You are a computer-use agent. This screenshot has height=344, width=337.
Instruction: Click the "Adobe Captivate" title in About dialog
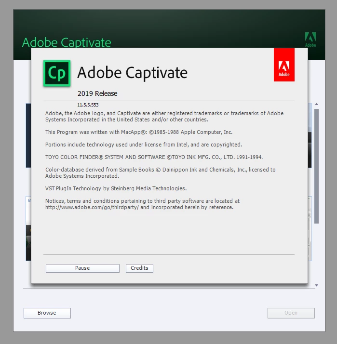click(x=133, y=73)
